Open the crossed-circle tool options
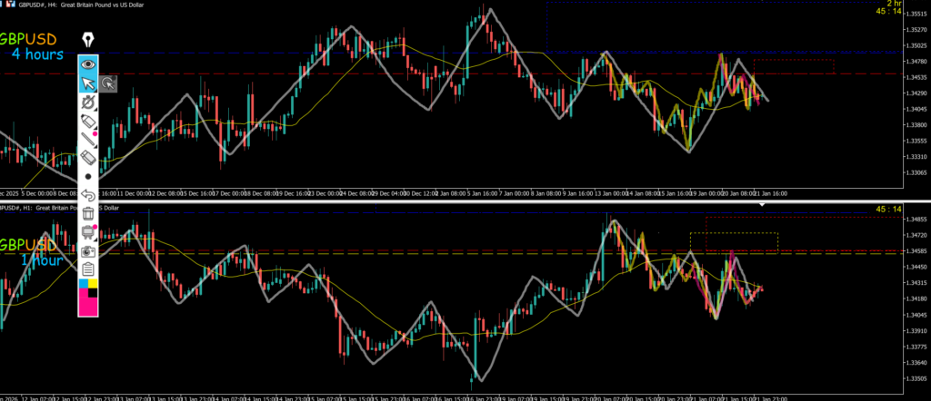Image resolution: width=931 pixels, height=401 pixels. (88, 103)
